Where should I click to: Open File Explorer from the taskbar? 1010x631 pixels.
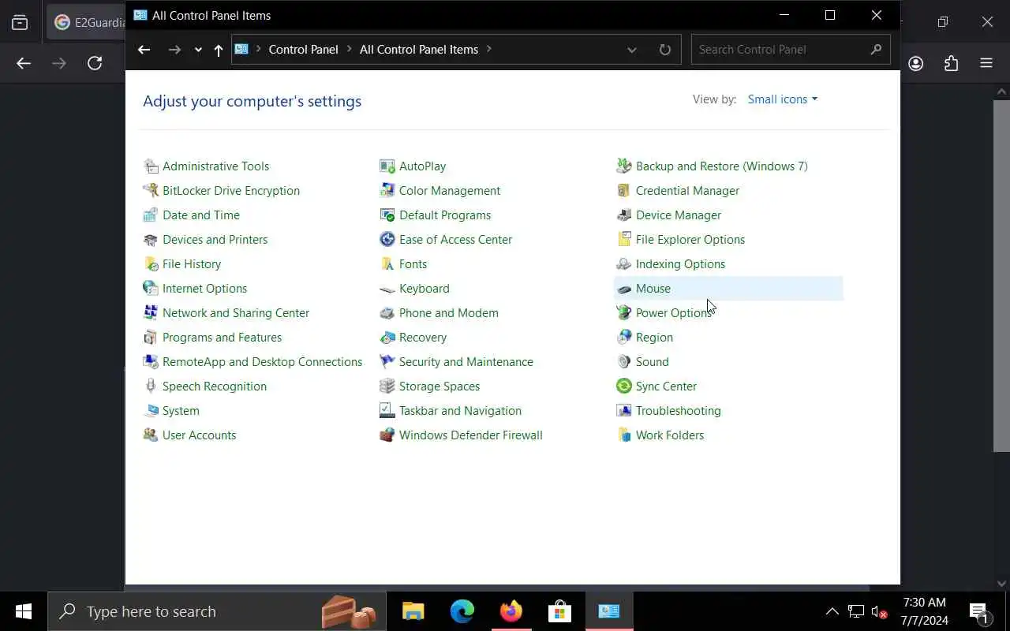point(413,611)
